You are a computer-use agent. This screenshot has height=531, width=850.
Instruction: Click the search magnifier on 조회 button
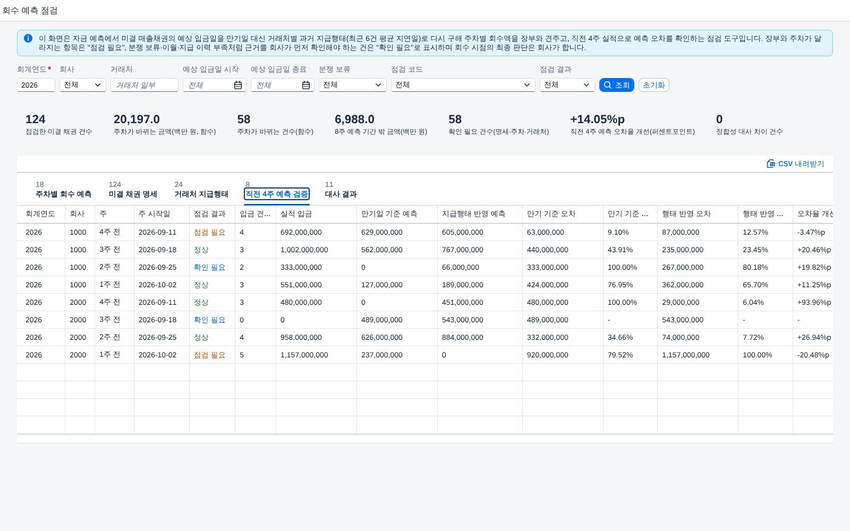[608, 85]
